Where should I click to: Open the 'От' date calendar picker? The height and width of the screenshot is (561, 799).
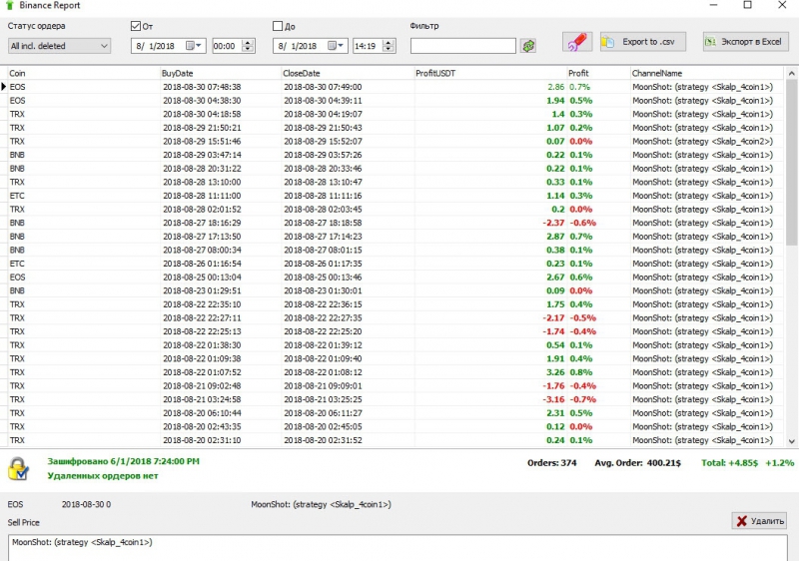(x=194, y=46)
